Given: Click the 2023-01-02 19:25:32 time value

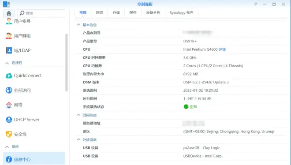Looking at the screenshot, I should [201, 90].
